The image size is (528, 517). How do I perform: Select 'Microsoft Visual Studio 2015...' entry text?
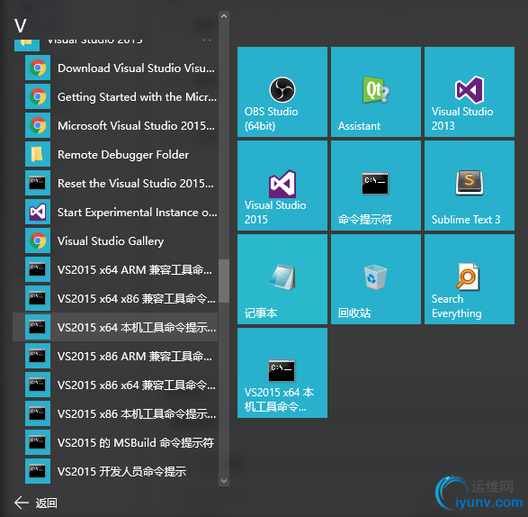[136, 126]
